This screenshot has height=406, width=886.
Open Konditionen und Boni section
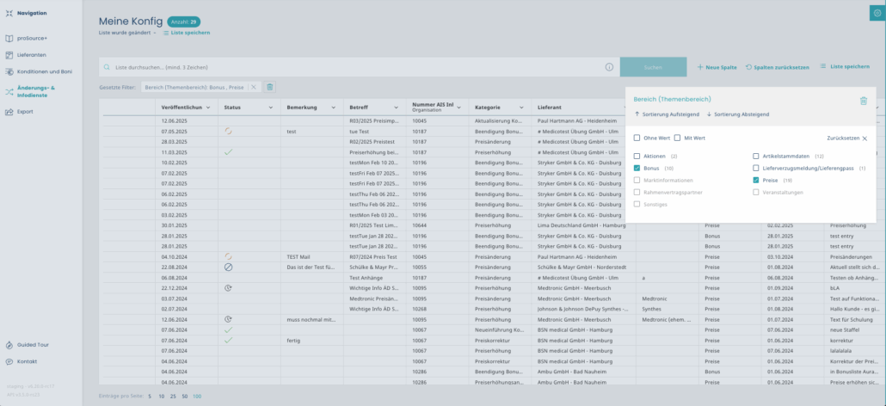[x=44, y=71]
